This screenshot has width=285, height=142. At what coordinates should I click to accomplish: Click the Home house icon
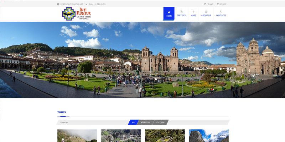(169, 12)
